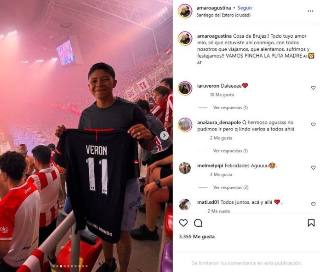Open amaroagustina profile picture in header
Screen dimensions: 320x272
point(185,11)
